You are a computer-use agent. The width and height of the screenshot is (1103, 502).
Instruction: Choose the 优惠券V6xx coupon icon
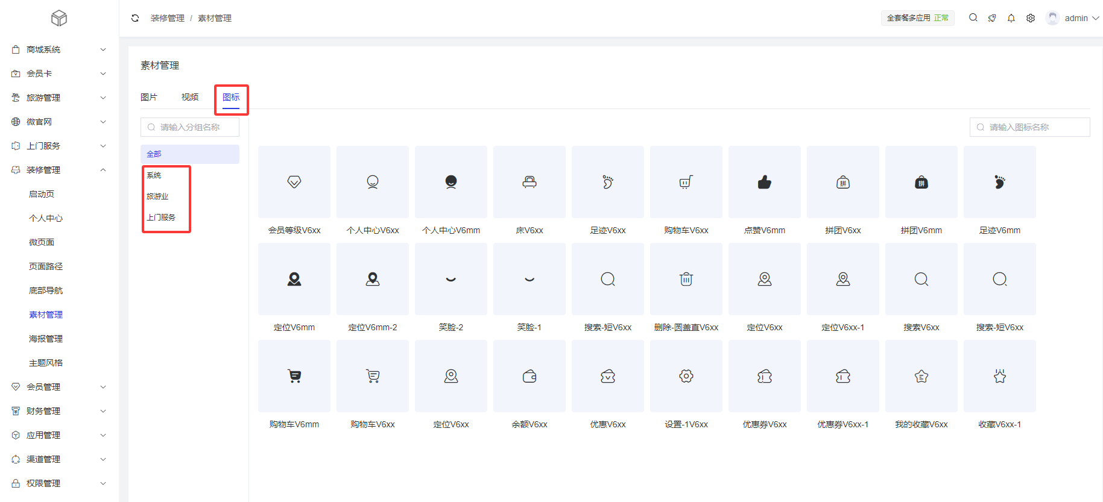coord(765,376)
